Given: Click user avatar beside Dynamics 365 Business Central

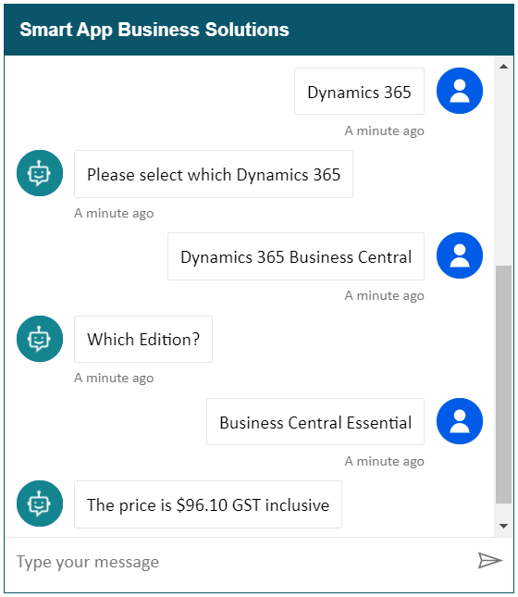Looking at the screenshot, I should pos(460,255).
